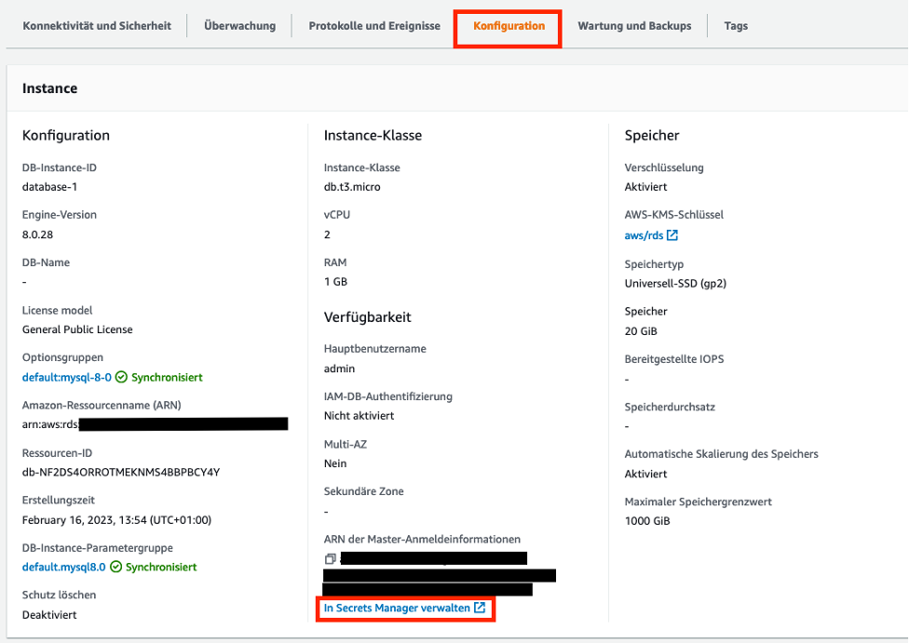
Task: Select the Ressourcen-ID db-NF2DS4ORROTMEKNMS4BBPBCY4Y
Action: point(121,472)
